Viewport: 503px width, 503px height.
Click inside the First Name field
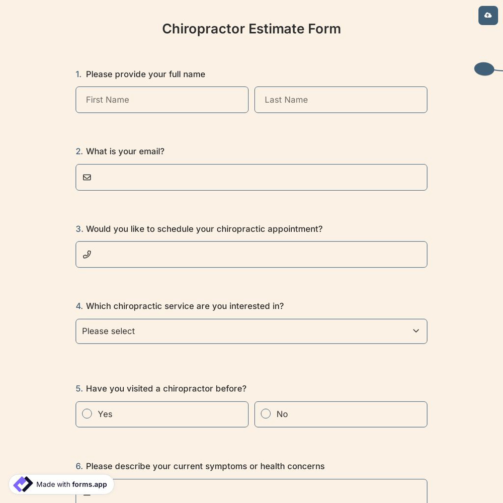point(162,100)
